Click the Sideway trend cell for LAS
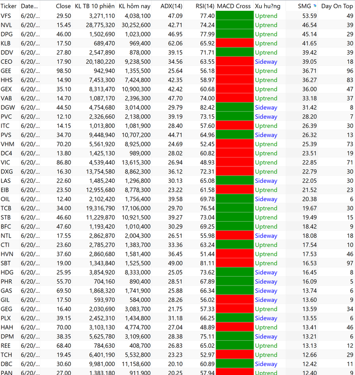 (x=266, y=181)
